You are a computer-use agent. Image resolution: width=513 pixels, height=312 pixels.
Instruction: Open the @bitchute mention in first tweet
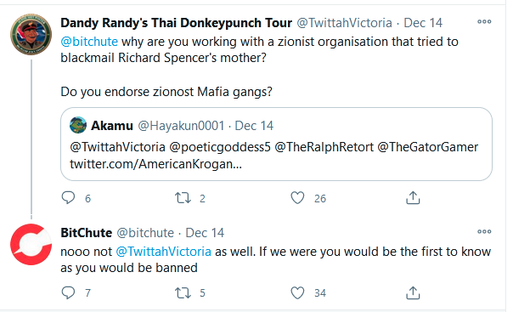(89, 42)
